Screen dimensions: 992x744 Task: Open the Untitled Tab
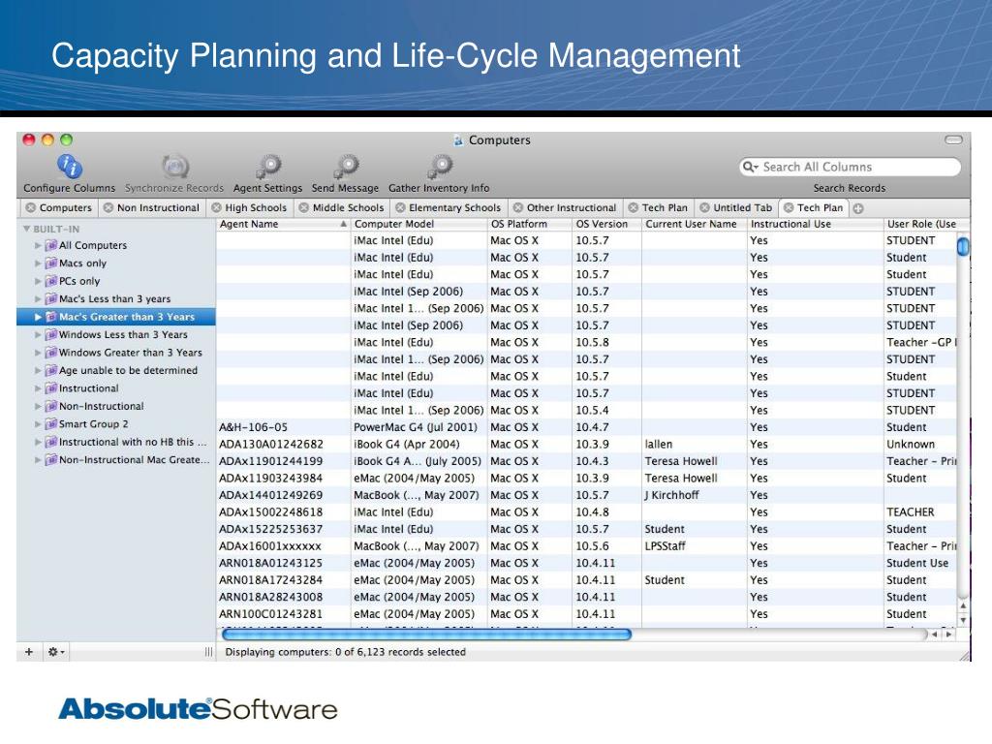736,207
